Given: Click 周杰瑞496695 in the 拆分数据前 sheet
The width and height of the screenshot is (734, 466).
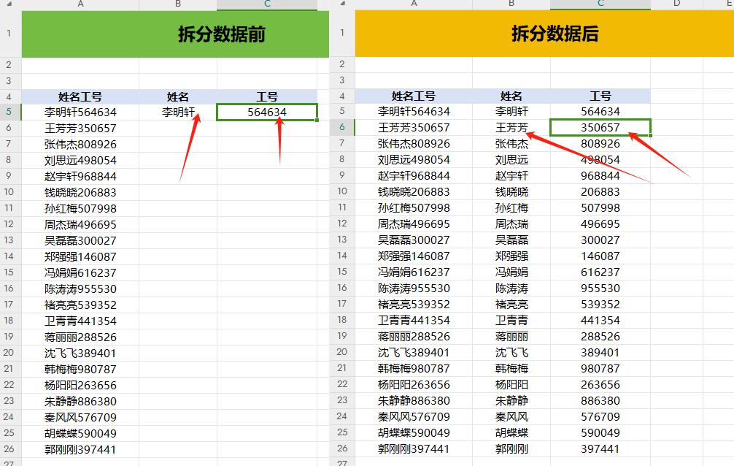Looking at the screenshot, I should pos(80,224).
